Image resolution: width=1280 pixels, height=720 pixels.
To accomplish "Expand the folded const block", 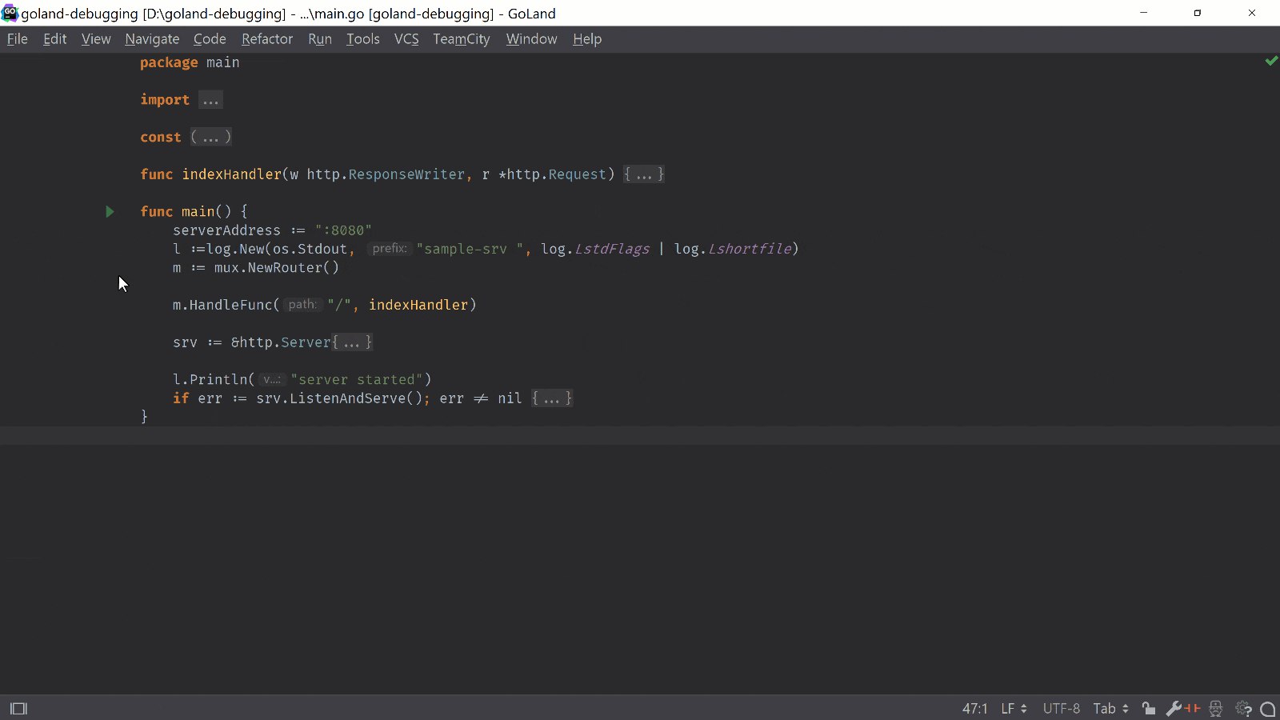I will point(210,138).
